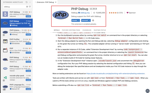152x93 pixels.
Task: Click the 'npm run start' code snippet
Action: (x=130, y=55)
